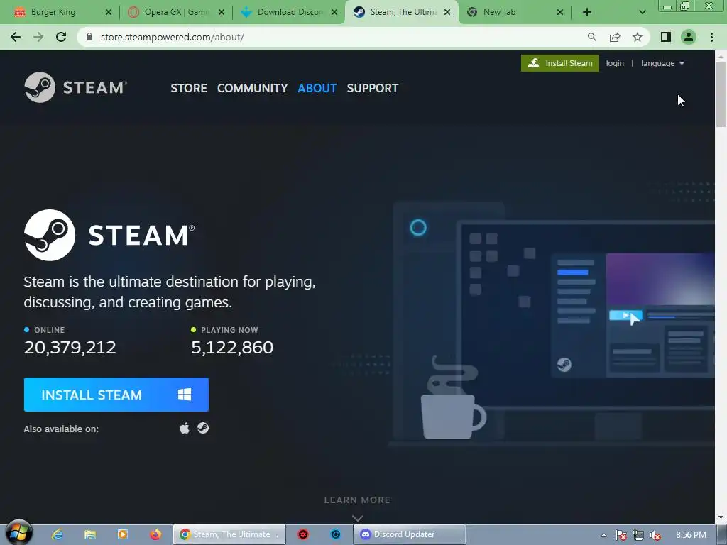Image resolution: width=727 pixels, height=545 pixels.
Task: Open the browser side panel icon
Action: [x=666, y=37]
